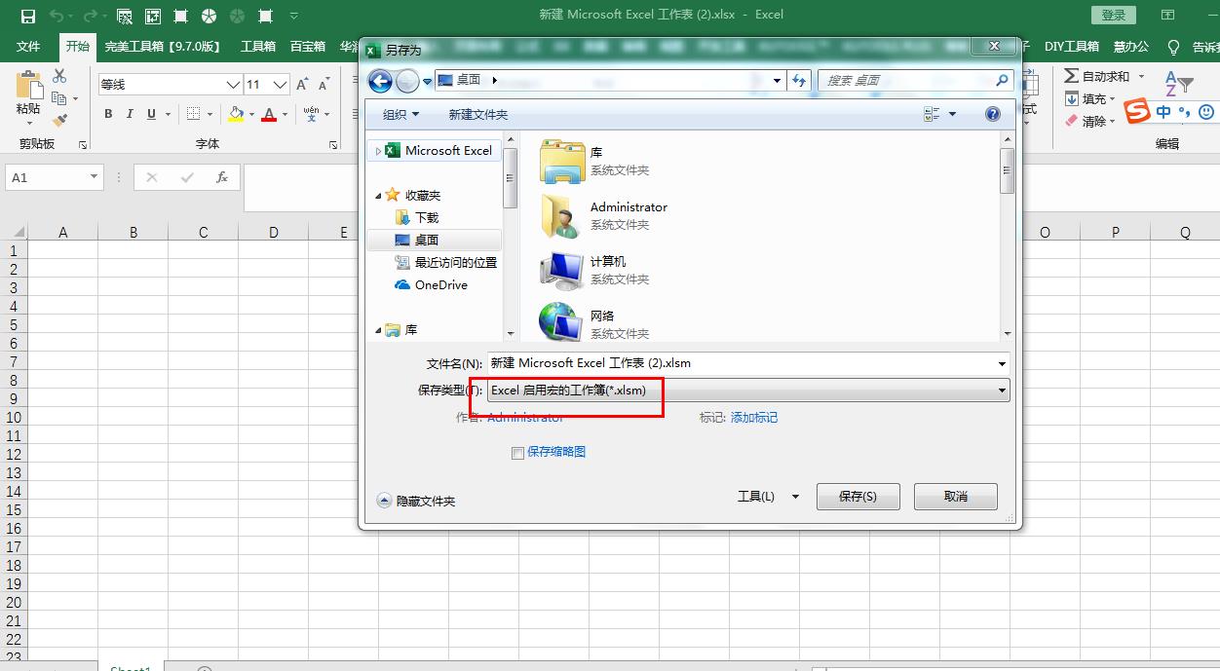
Task: Click the Decrease Font Size icon
Action: pyautogui.click(x=325, y=85)
